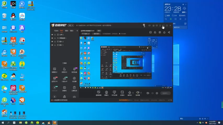Lock the 图片 2 layer
Viewport: 223px width, 125px height.
pos(55,41)
